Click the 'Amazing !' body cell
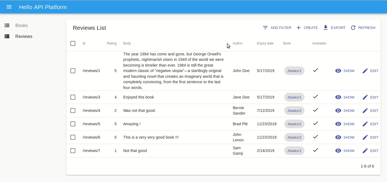Viewport: 387px width, 182px height. pos(132,124)
